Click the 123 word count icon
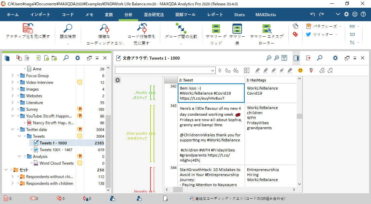 tap(352, 34)
